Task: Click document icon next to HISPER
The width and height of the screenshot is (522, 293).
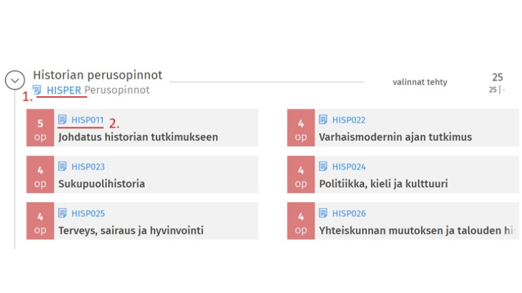Action: [x=37, y=90]
